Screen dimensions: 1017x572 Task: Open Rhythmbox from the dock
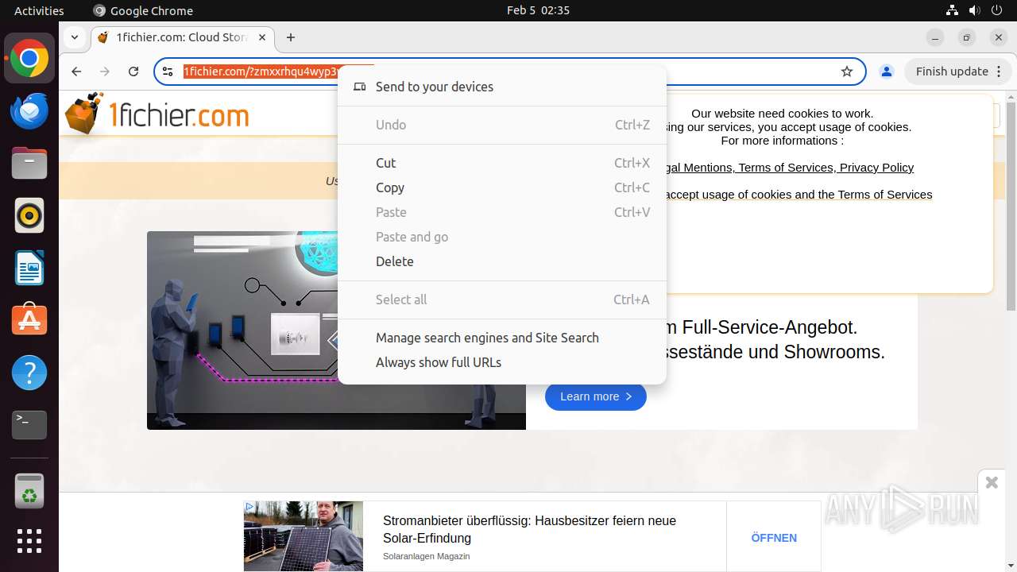pos(29,216)
